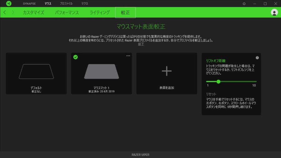Select the デフォルト surface card
Image resolution: width=281 pixels, height=158 pixels.
click(x=36, y=73)
